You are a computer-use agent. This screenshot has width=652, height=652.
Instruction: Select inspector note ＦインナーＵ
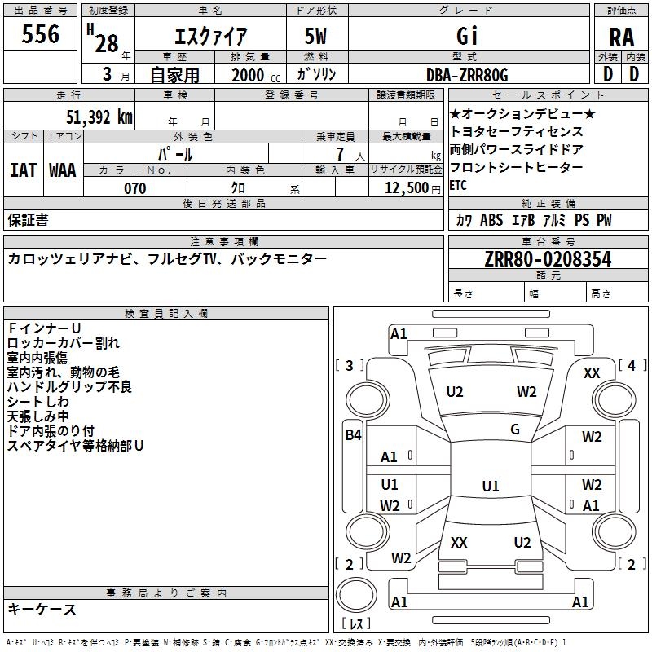(44, 328)
